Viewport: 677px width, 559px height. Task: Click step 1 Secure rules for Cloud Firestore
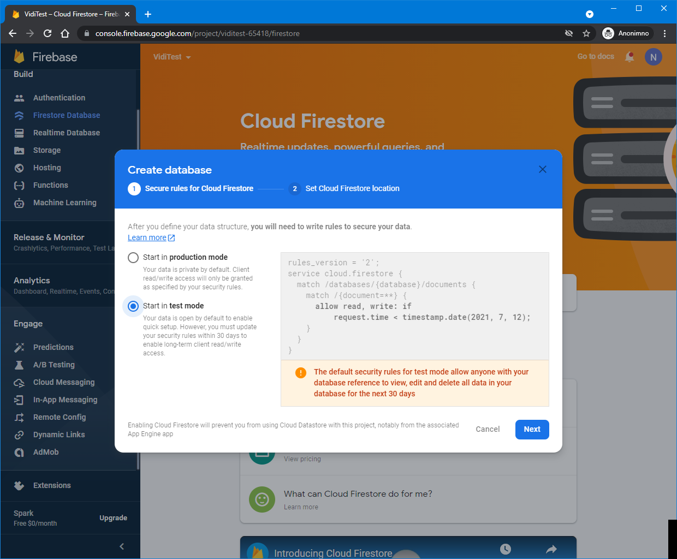coord(191,188)
